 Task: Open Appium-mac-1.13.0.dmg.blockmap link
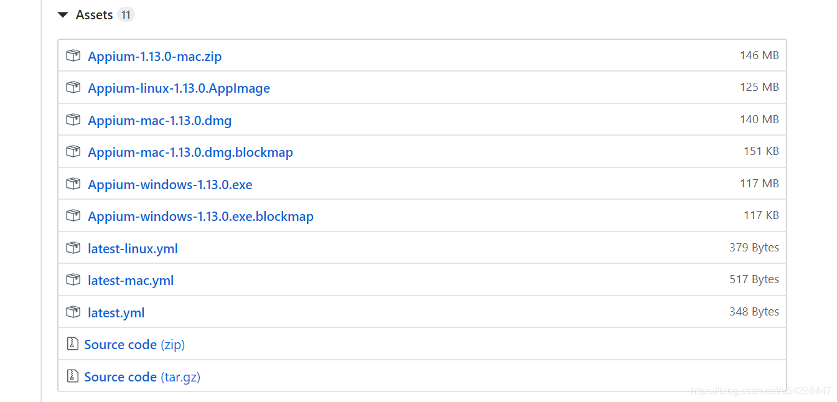[x=190, y=152]
